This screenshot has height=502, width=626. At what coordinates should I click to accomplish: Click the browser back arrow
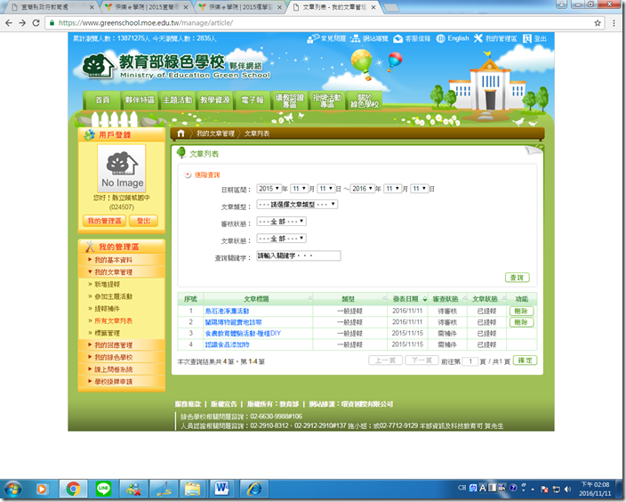click(10, 23)
